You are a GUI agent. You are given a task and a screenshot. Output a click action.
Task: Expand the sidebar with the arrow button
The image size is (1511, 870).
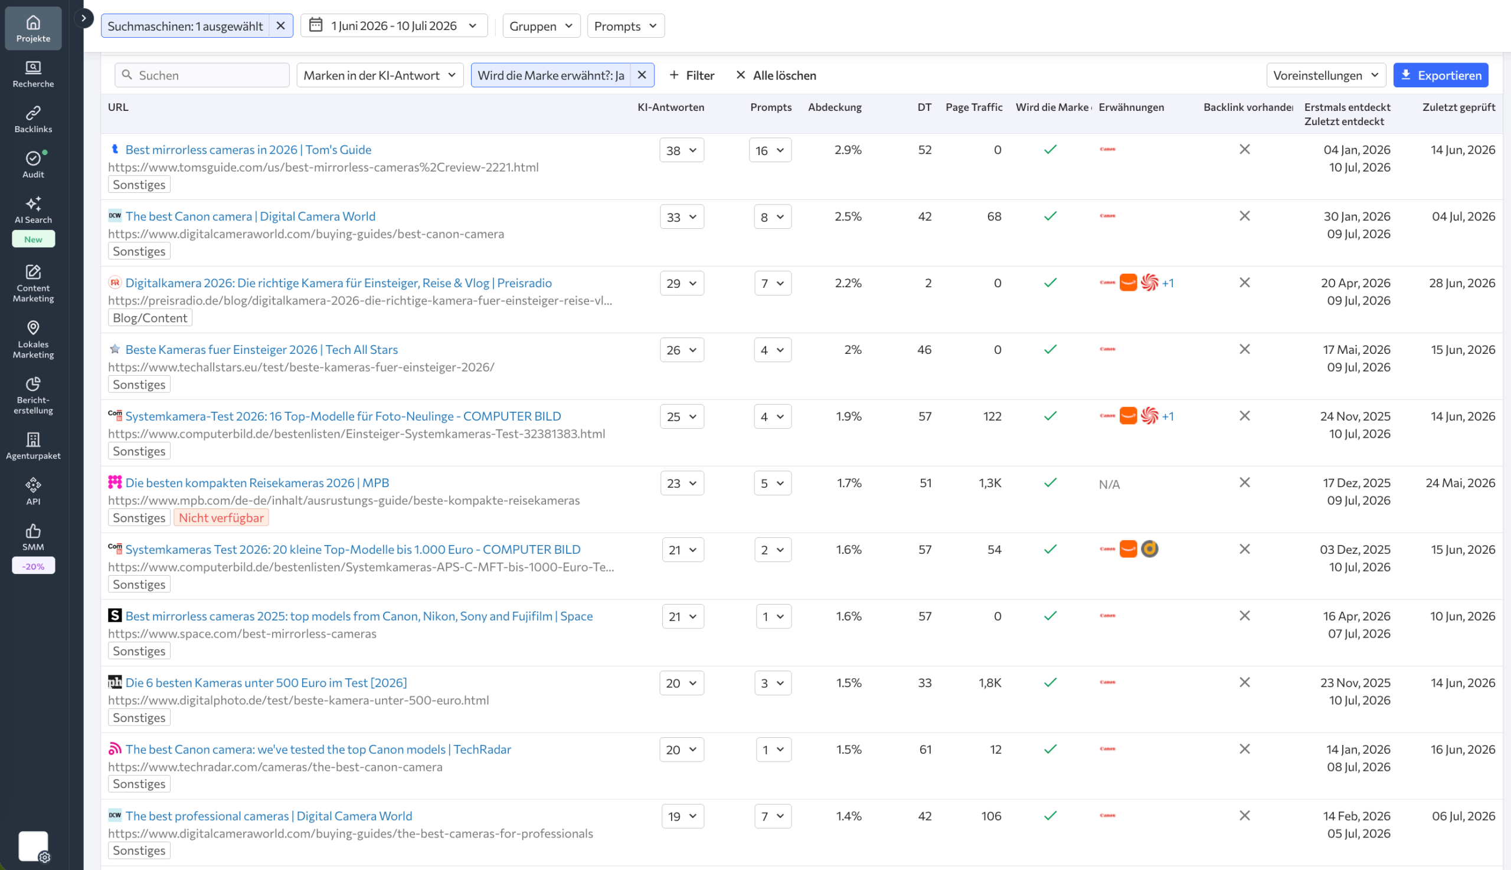tap(84, 18)
